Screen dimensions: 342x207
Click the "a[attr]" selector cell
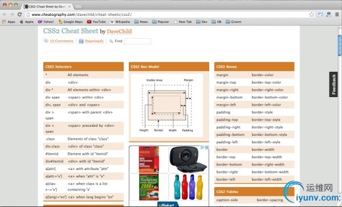click(50, 169)
